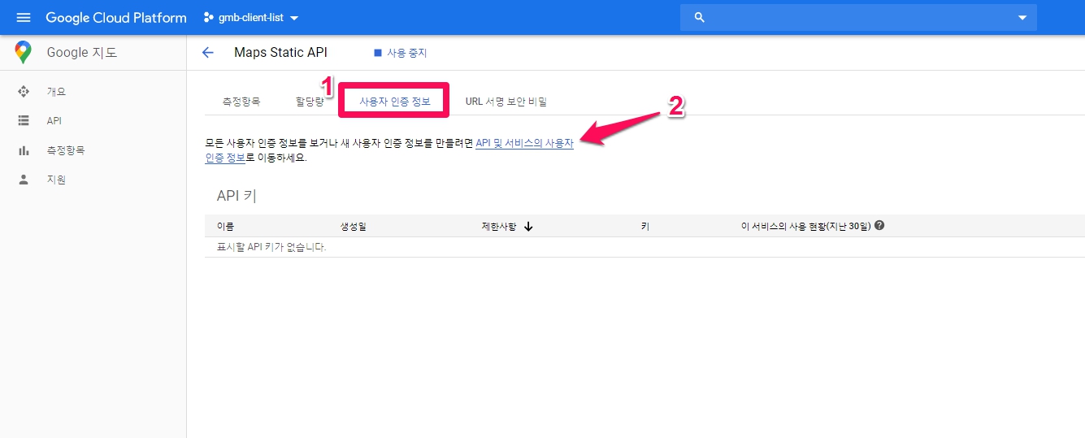This screenshot has width=1085, height=438.
Task: Open the hamburger navigation menu
Action: (x=23, y=17)
